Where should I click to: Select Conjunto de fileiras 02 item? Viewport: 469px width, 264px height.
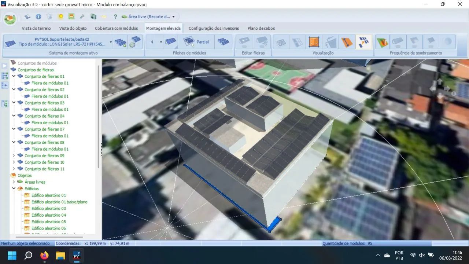click(44, 89)
